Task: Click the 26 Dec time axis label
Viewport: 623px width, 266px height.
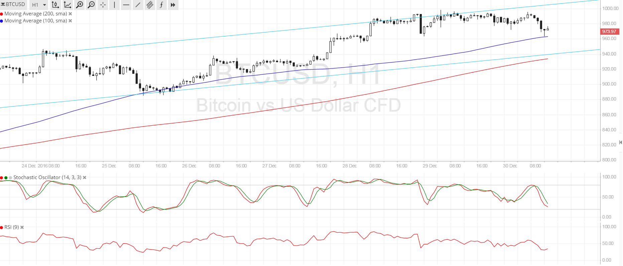Action: [189, 166]
